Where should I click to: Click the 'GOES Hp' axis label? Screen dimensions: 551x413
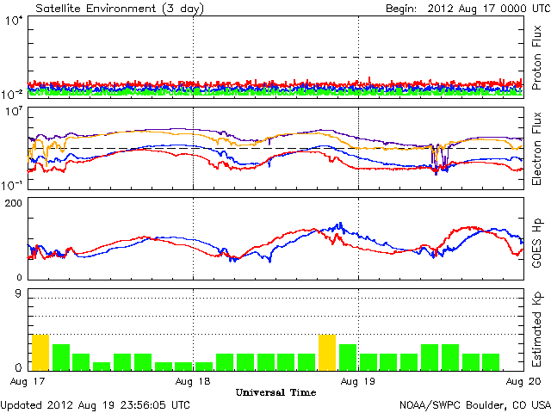coord(536,243)
